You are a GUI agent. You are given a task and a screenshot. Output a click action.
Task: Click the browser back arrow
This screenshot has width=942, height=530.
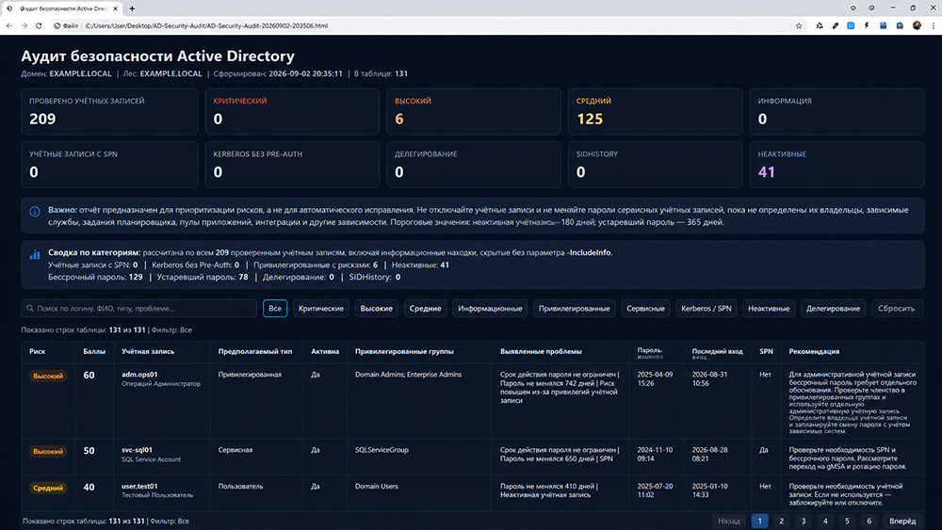(x=9, y=25)
